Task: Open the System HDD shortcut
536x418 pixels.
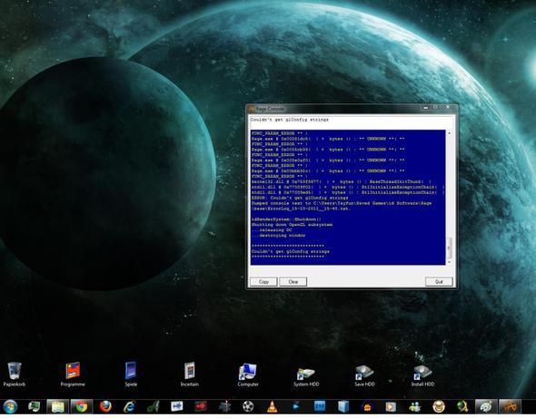Action: click(x=306, y=375)
